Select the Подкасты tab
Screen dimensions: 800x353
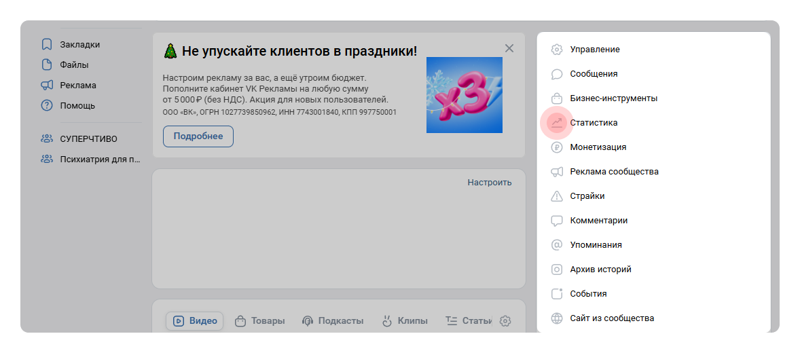pyautogui.click(x=333, y=321)
